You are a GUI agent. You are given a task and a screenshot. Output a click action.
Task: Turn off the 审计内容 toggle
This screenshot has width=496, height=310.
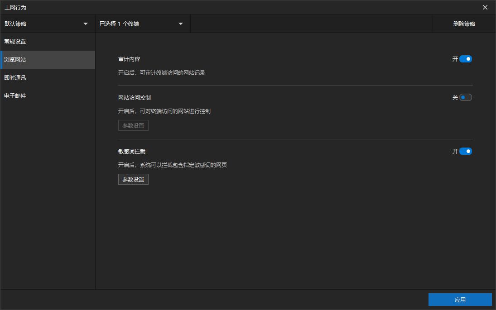pos(465,59)
